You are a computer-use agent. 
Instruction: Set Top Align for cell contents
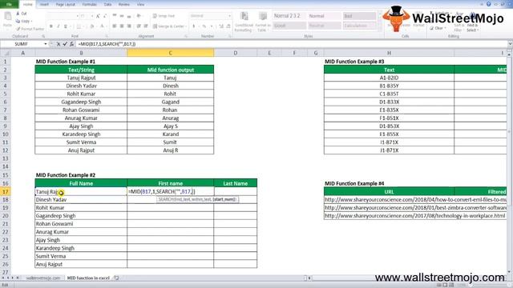point(115,16)
